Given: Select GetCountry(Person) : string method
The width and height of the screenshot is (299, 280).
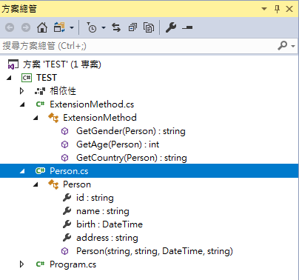Looking at the screenshot, I should tap(132, 158).
